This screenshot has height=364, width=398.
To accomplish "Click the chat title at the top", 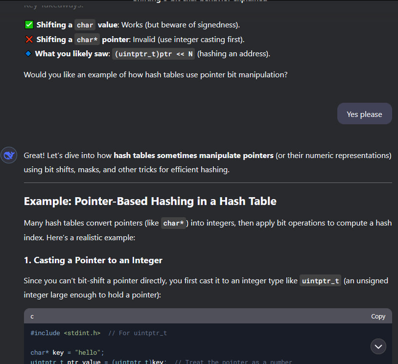I will pos(200,1).
